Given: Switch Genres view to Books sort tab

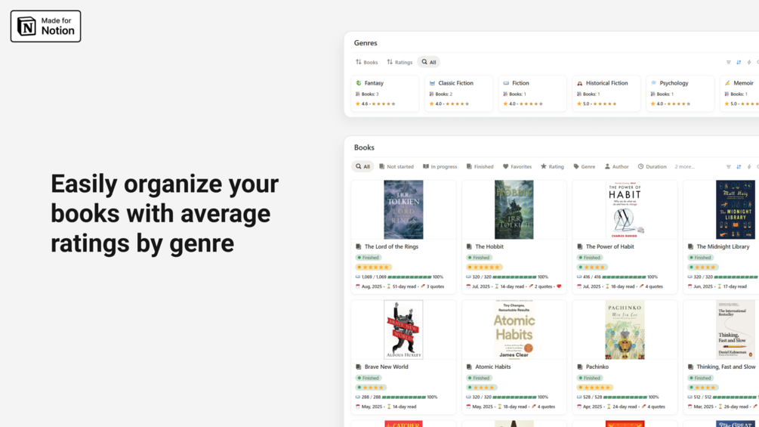Looking at the screenshot, I should (367, 62).
